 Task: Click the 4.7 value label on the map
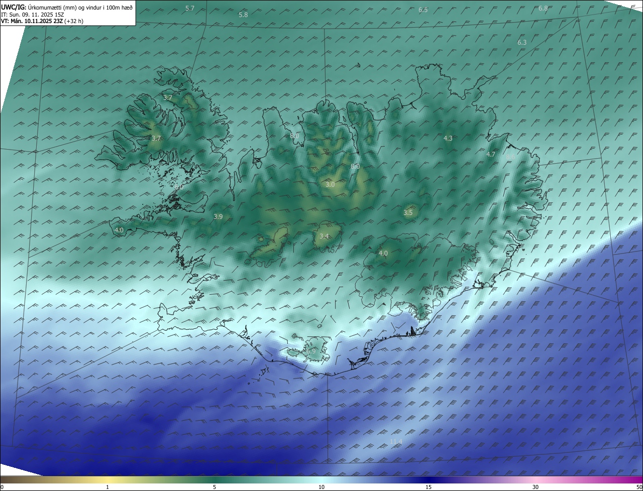coord(491,155)
